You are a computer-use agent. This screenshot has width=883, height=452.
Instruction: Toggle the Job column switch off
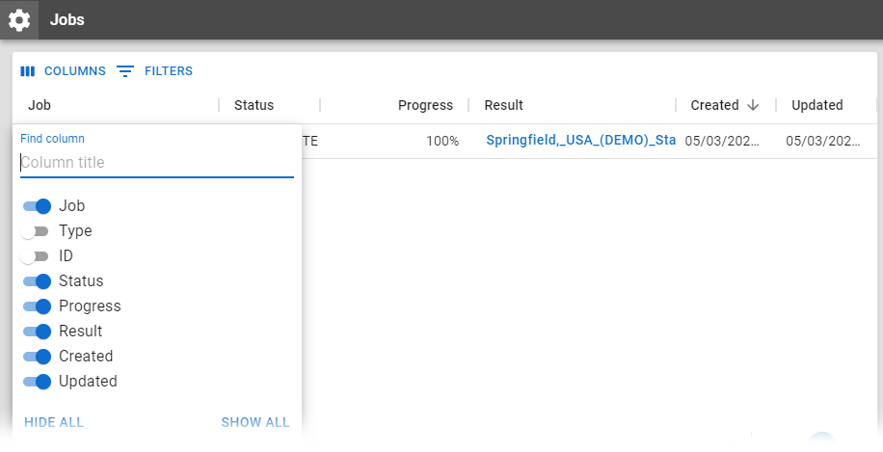[37, 205]
